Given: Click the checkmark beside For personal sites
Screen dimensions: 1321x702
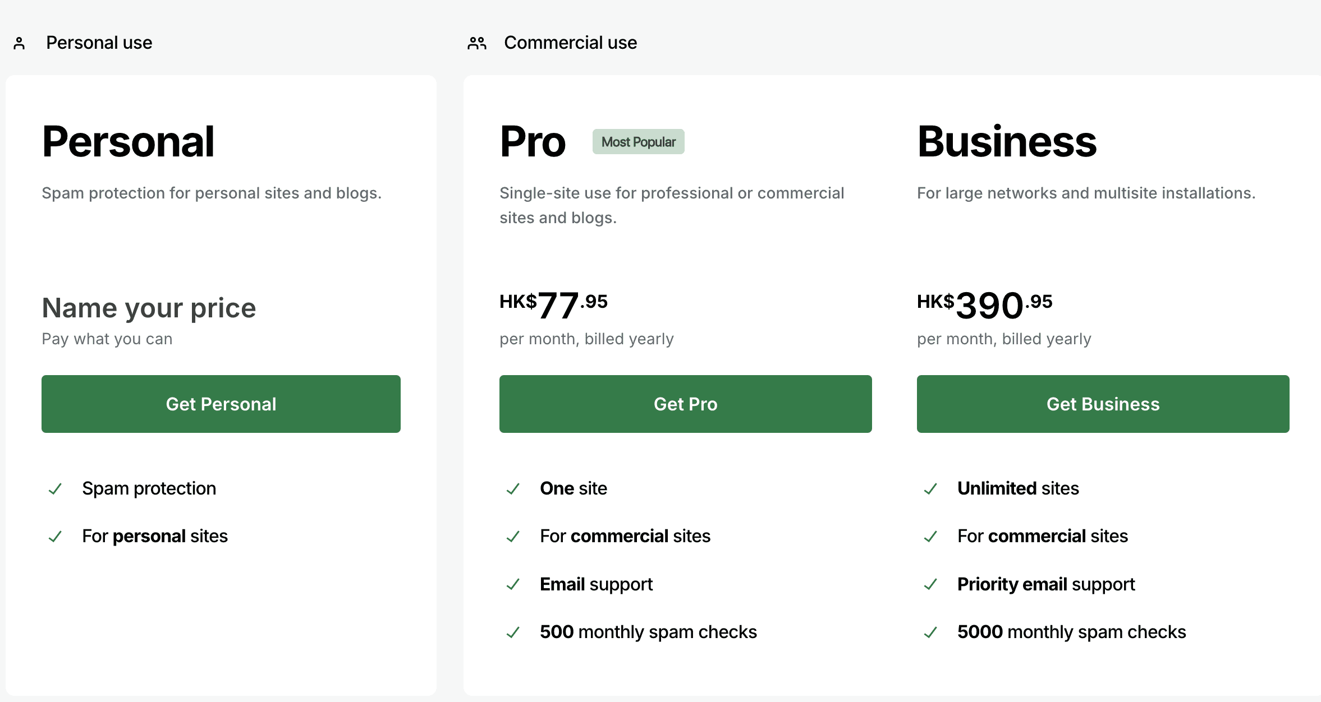Looking at the screenshot, I should pos(55,537).
